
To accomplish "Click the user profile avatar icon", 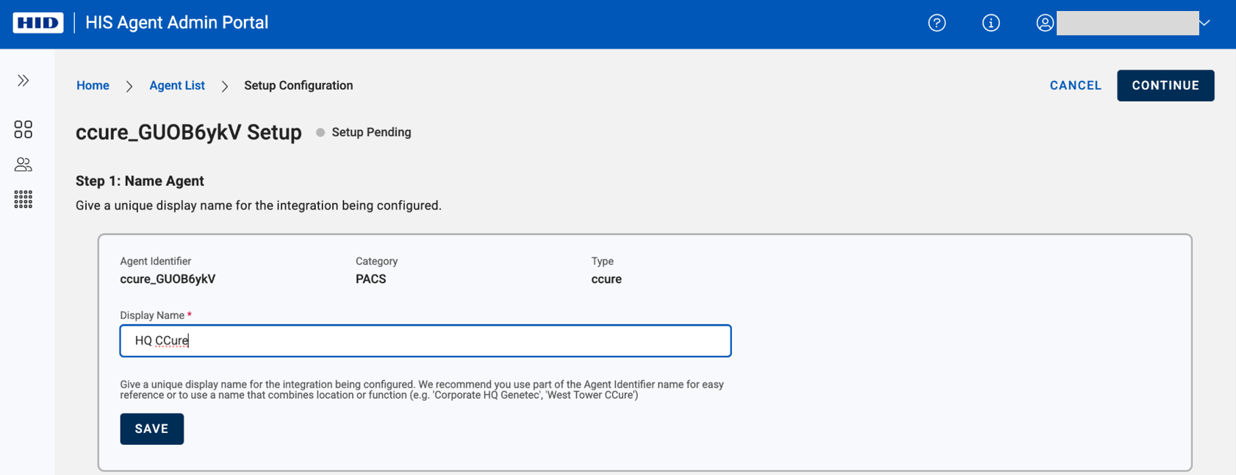I will (x=1044, y=23).
